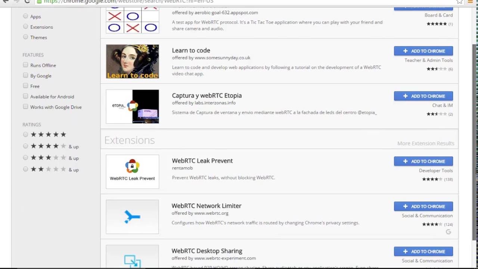Add WebRTC Network Limiter to Chrome

pyautogui.click(x=423, y=206)
